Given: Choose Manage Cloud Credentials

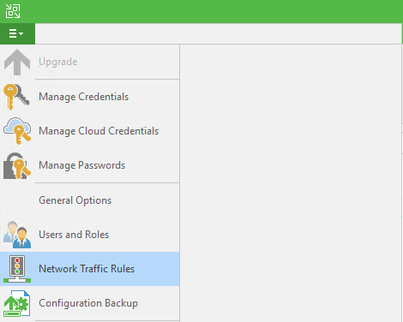Looking at the screenshot, I should pos(99,131).
